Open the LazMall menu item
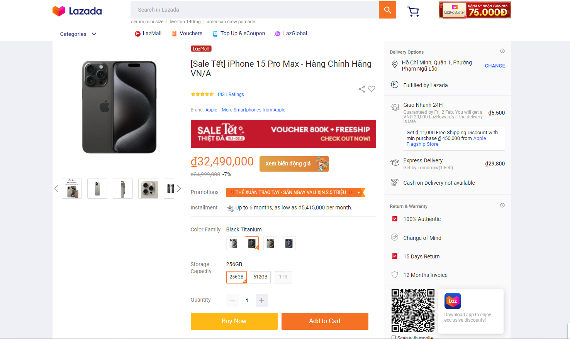This screenshot has height=339, width=570. click(x=148, y=34)
